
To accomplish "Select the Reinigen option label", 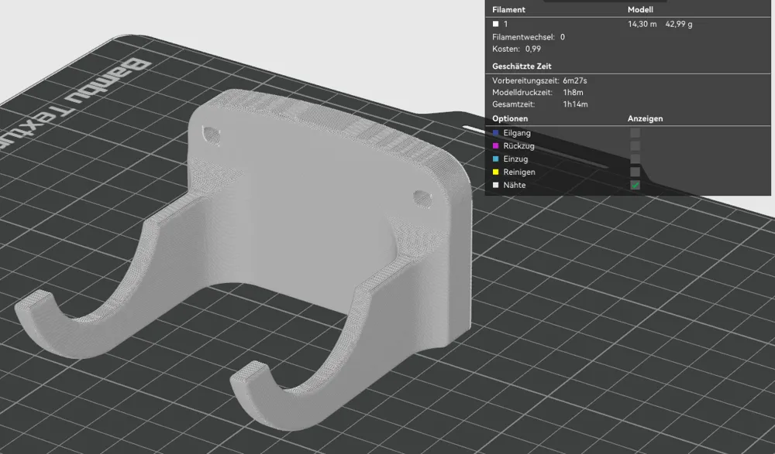I will (x=519, y=172).
